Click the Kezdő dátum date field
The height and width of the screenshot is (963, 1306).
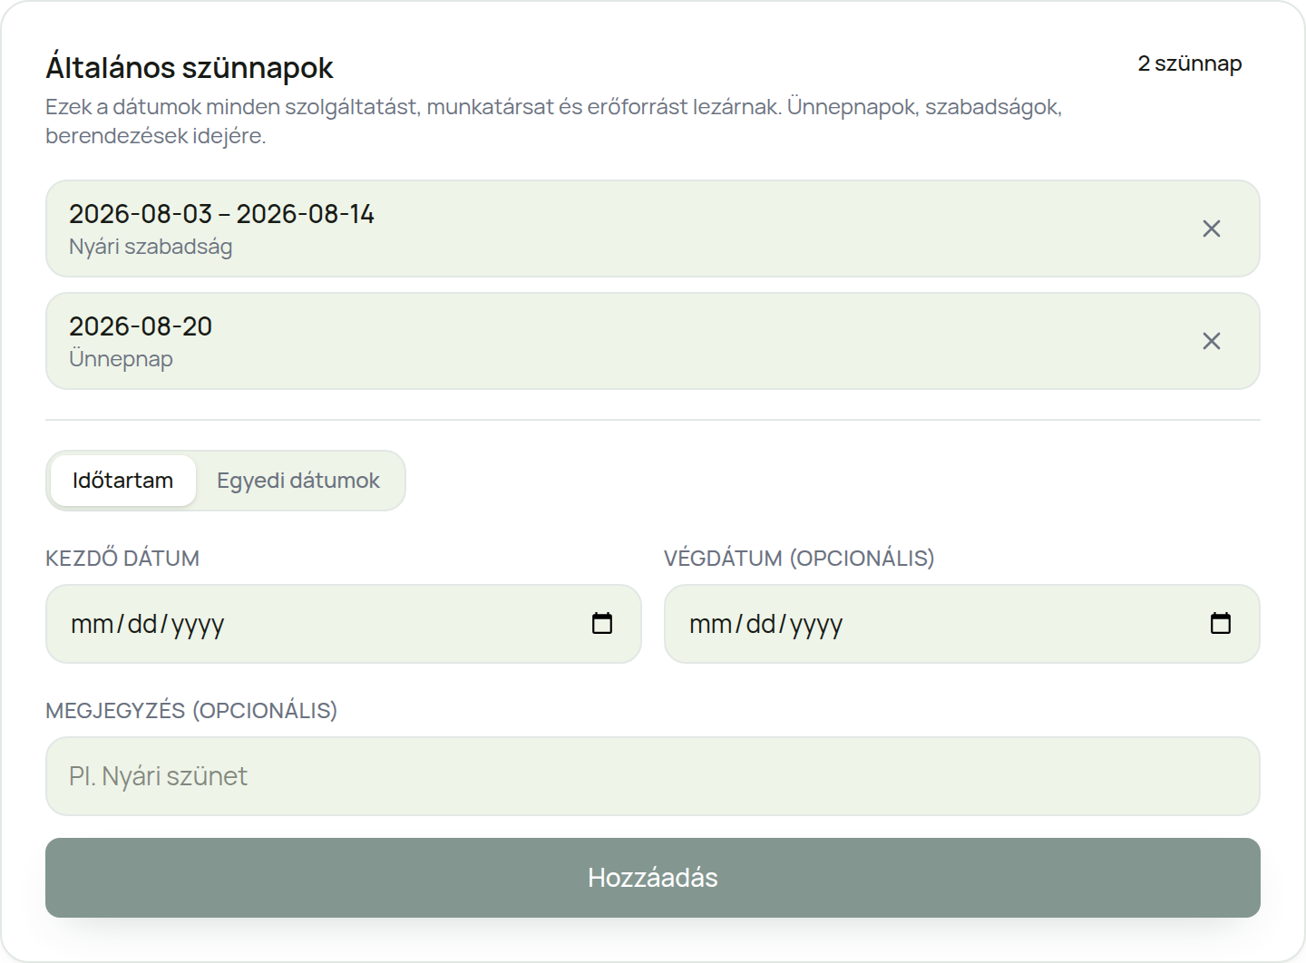(x=344, y=624)
